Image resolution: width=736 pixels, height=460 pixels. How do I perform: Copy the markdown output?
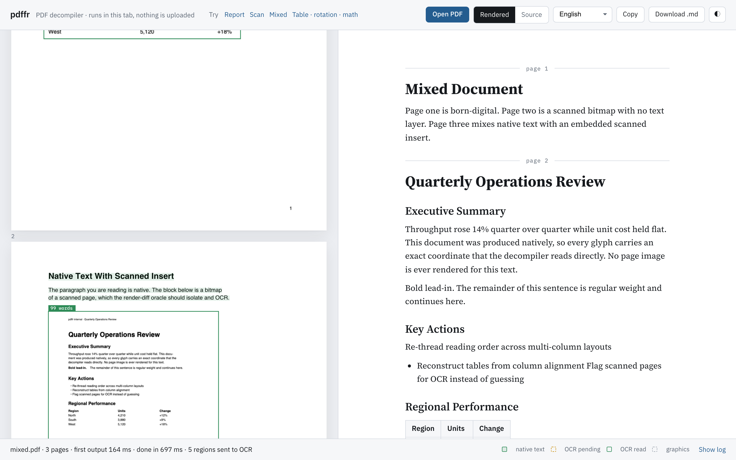pyautogui.click(x=630, y=14)
